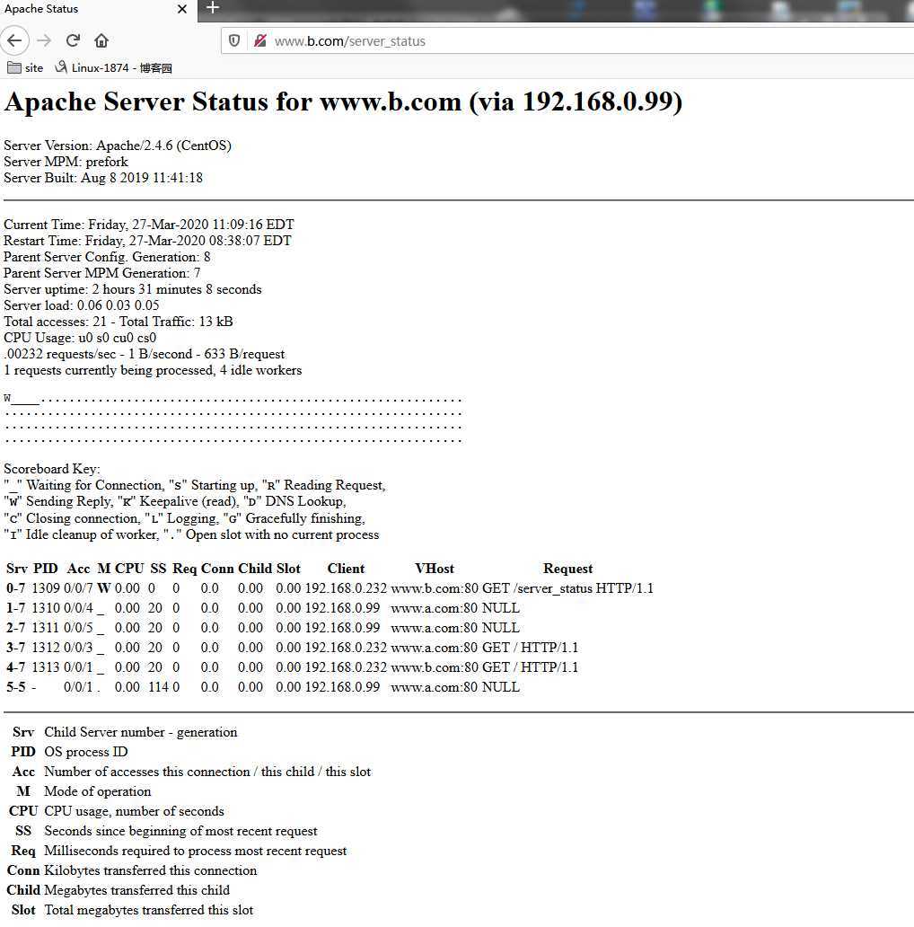The width and height of the screenshot is (914, 927).
Task: Click www.b.com:80 in the 4-7 row
Action: click(x=435, y=667)
